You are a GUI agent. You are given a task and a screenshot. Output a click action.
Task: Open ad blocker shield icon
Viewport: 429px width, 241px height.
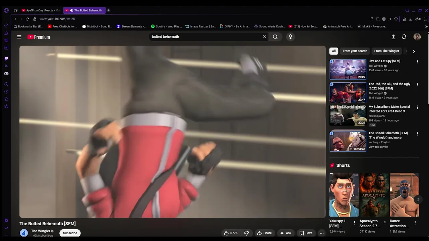pyautogui.click(x=384, y=19)
